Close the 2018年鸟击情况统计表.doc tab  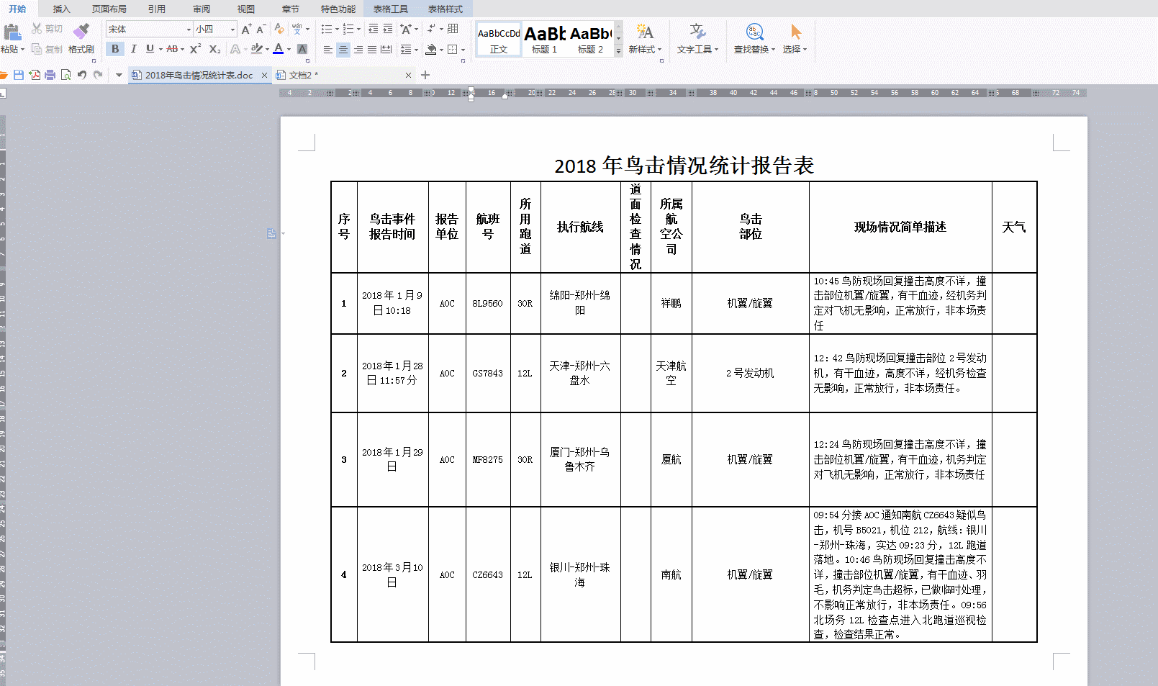click(x=264, y=75)
